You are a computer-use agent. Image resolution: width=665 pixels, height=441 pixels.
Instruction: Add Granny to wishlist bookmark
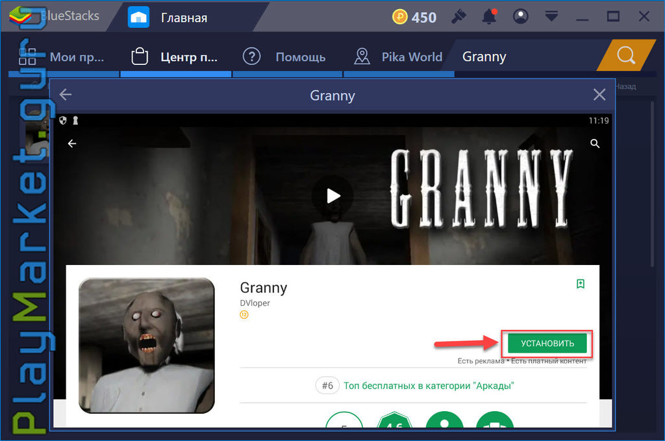pyautogui.click(x=581, y=284)
